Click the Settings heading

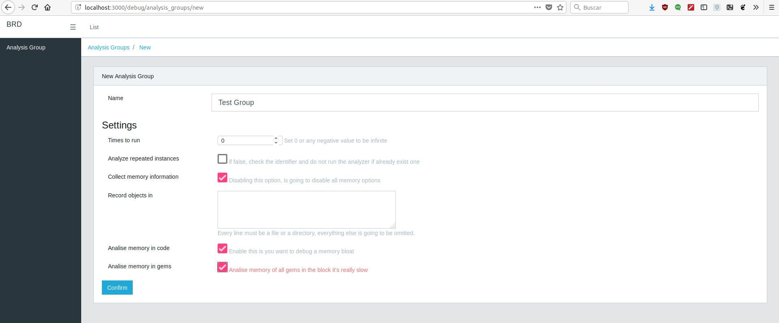[x=119, y=125]
